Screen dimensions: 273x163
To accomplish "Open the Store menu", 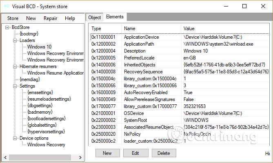I will (13, 18).
